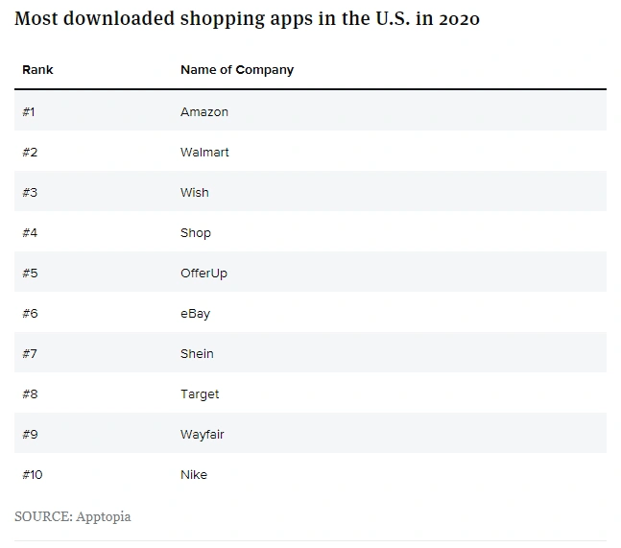
Task: Click the Name of Company header
Action: click(237, 70)
